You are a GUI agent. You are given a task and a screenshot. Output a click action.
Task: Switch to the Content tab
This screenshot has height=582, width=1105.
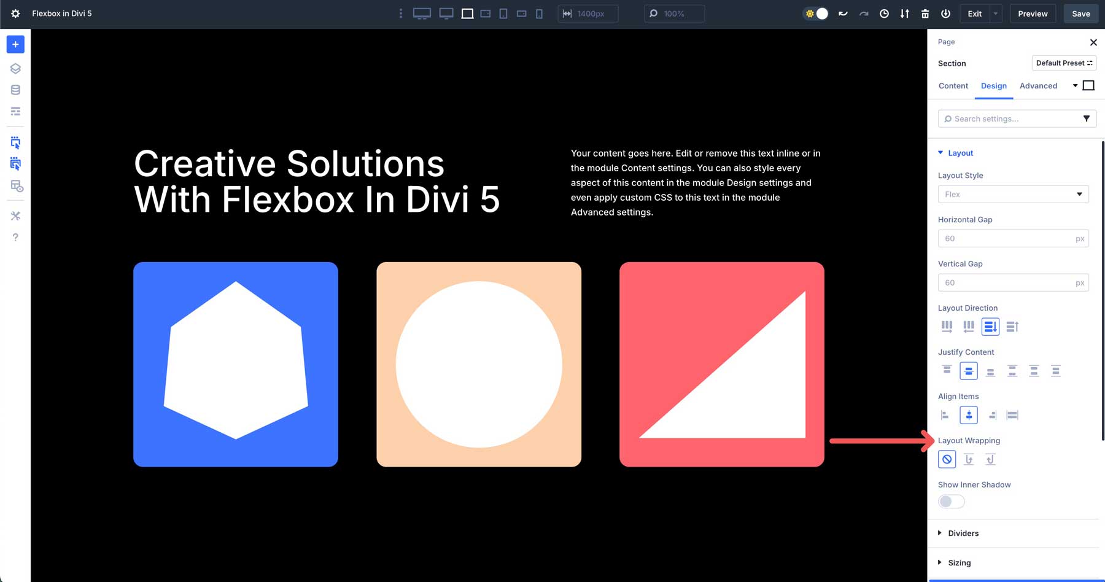point(953,86)
